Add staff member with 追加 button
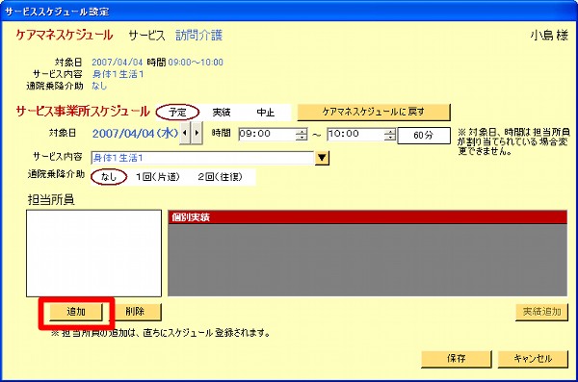This screenshot has width=578, height=382. [x=76, y=312]
